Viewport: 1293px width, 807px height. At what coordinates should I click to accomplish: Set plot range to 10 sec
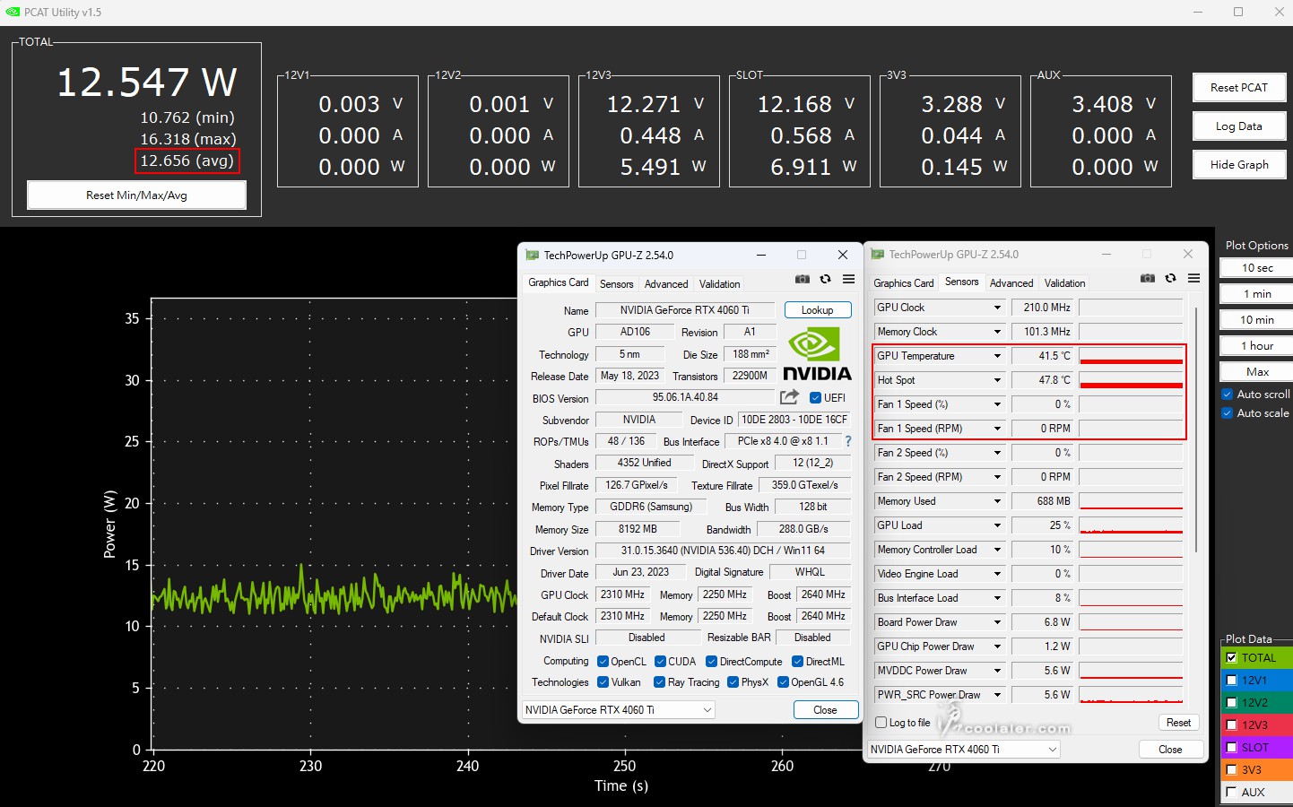click(x=1257, y=268)
